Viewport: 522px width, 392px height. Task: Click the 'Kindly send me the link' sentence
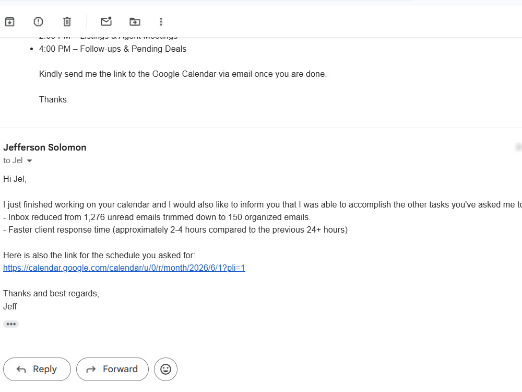183,74
